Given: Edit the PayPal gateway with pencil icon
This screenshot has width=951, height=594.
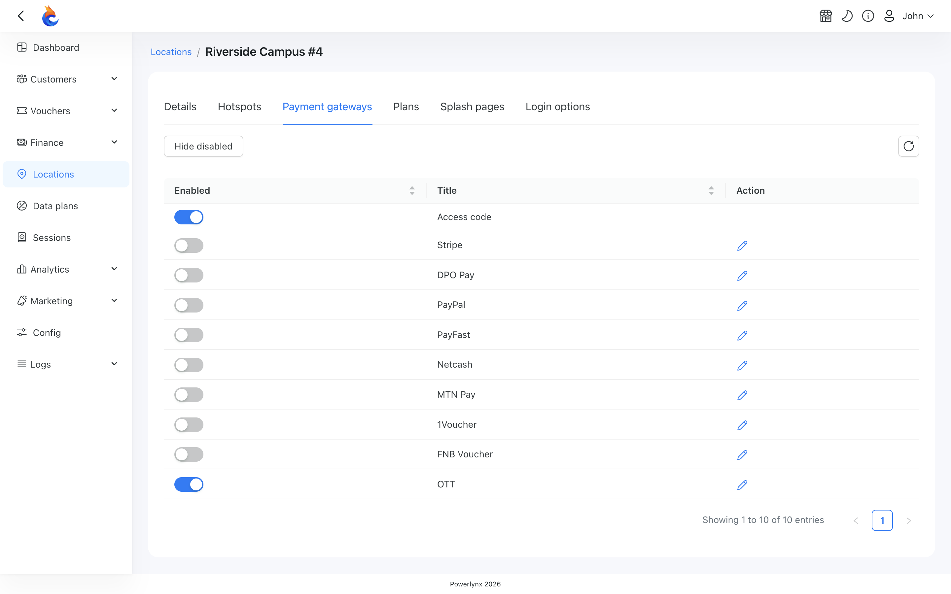Looking at the screenshot, I should pyautogui.click(x=742, y=305).
